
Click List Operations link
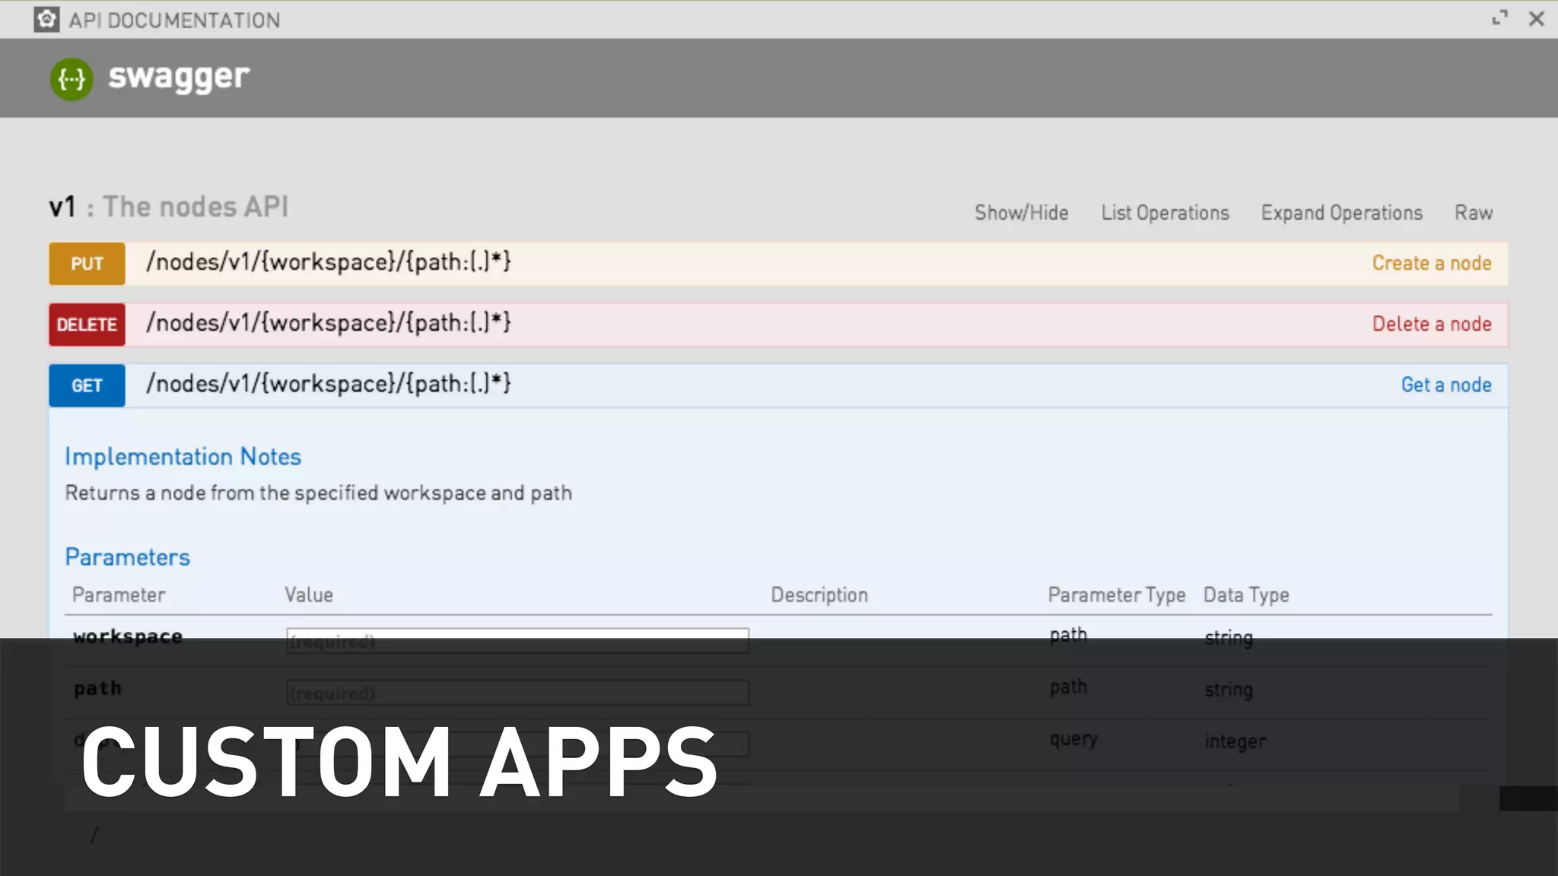point(1165,213)
